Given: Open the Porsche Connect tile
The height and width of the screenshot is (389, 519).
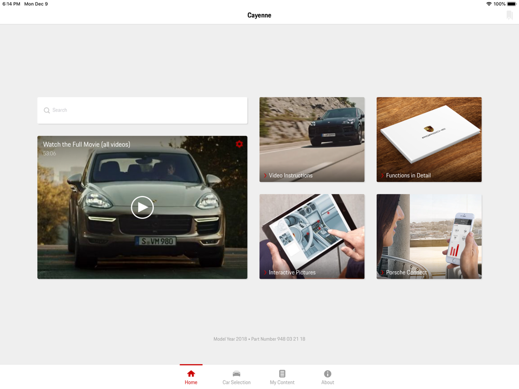Looking at the screenshot, I should pyautogui.click(x=429, y=236).
